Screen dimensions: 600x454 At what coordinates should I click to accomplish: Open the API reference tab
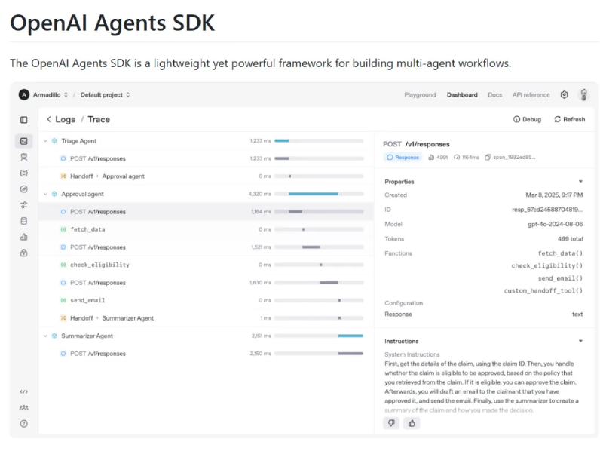pos(531,94)
